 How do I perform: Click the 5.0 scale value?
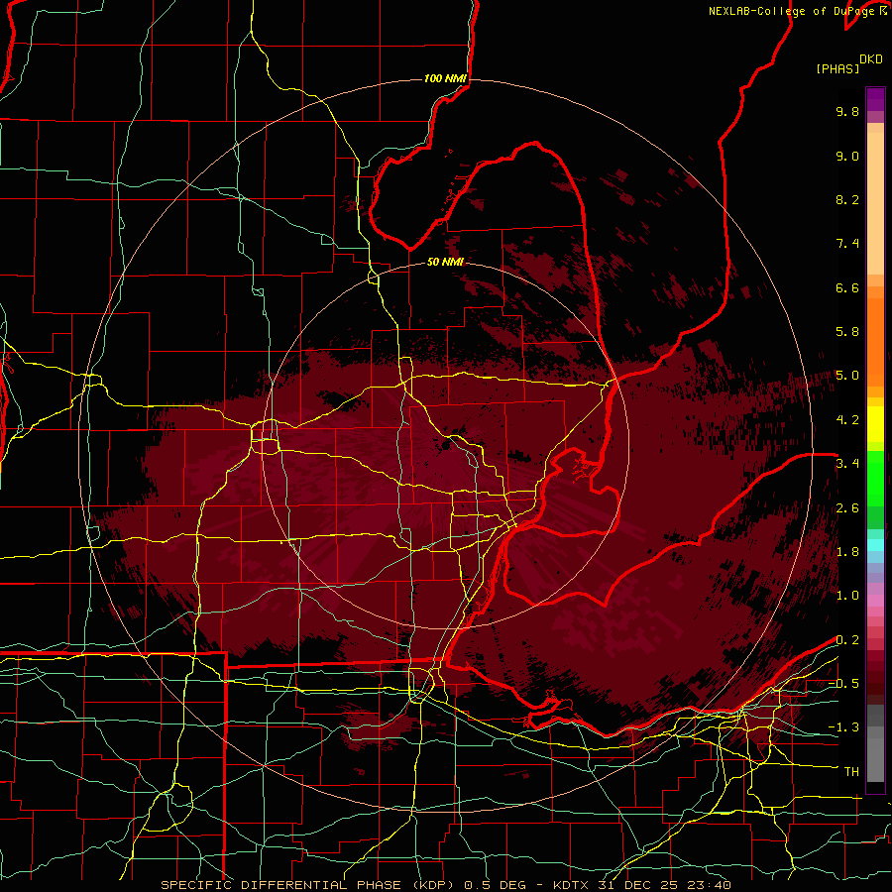tap(847, 376)
